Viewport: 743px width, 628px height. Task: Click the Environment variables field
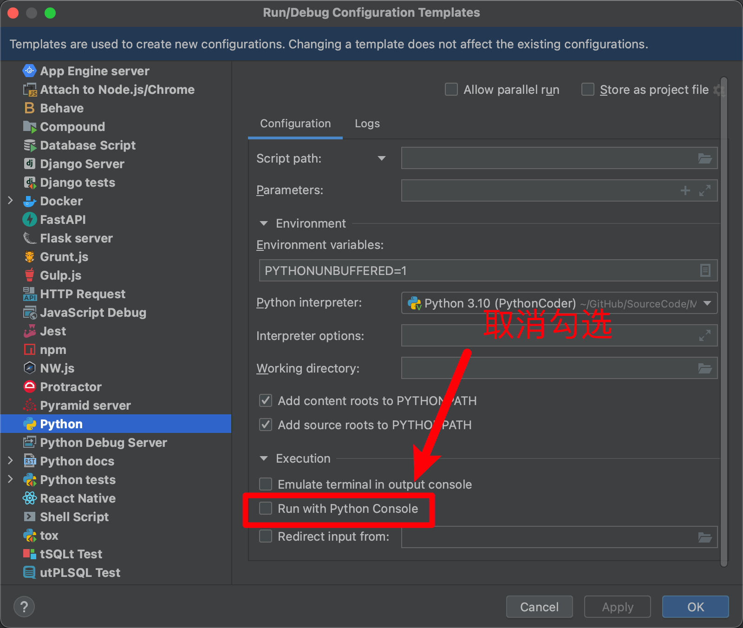[488, 270]
